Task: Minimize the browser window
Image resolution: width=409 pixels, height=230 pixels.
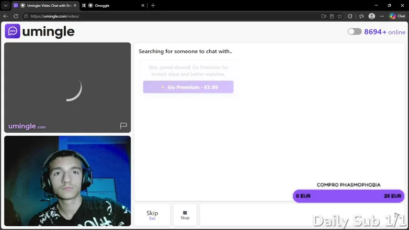Action: [x=376, y=5]
